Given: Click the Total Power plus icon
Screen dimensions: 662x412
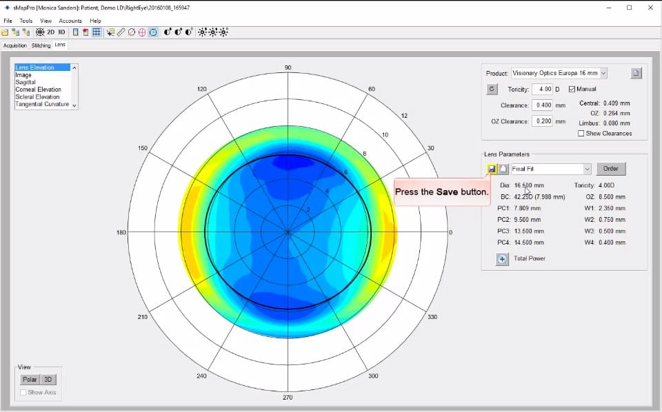Looking at the screenshot, I should 502,259.
